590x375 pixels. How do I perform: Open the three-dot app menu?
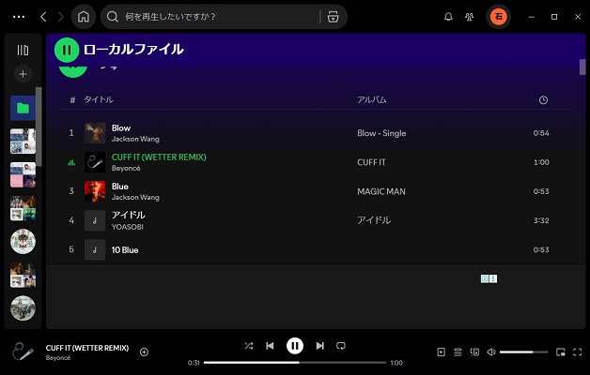(x=19, y=17)
